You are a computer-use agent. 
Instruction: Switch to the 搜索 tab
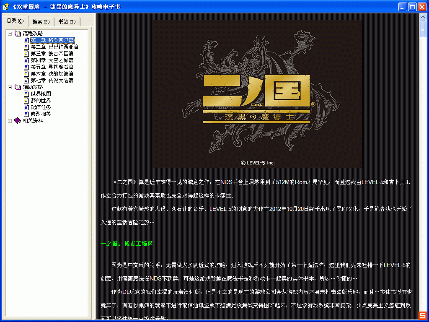[41, 22]
